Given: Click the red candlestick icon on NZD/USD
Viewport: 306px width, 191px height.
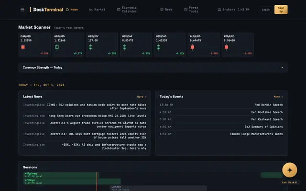Looking at the screenshot, I should tap(226, 47).
